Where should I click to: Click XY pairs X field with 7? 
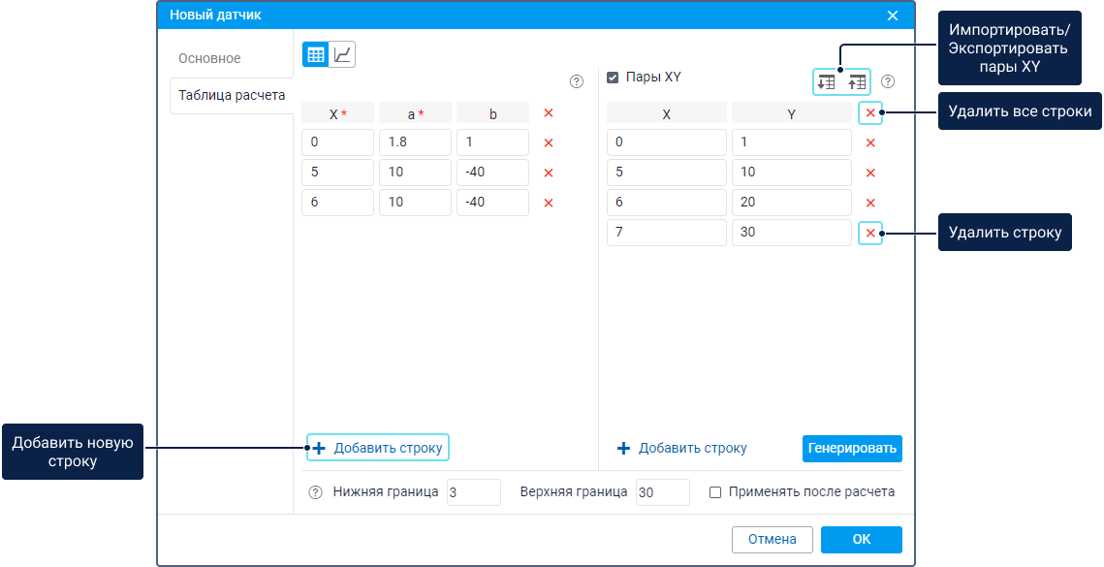(667, 233)
